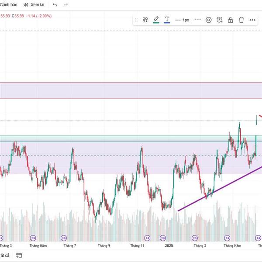Select the teal horizontal rectangle zone
262x262 pixels.
click(x=131, y=139)
